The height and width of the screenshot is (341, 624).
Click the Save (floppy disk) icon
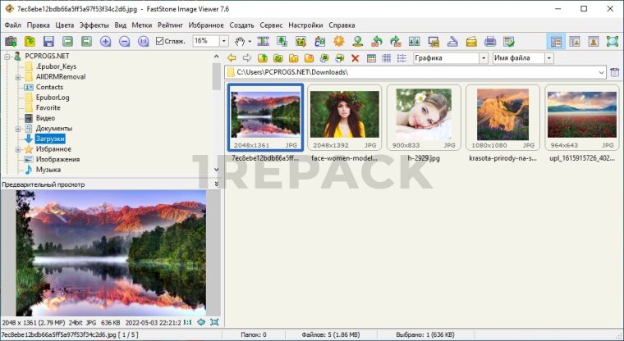48,41
